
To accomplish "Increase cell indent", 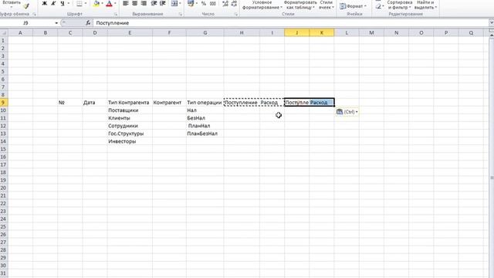I will coord(163,3).
